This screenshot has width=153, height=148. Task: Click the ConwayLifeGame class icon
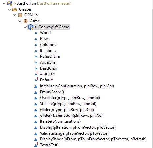(x=31, y=27)
